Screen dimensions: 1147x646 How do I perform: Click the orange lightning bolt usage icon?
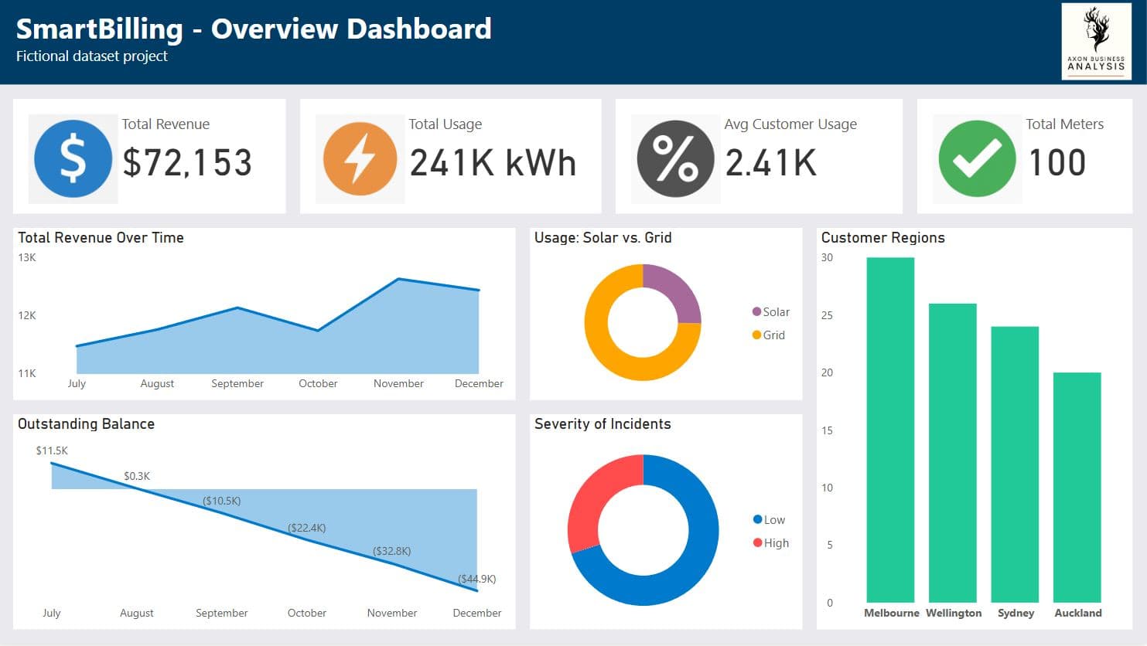360,159
